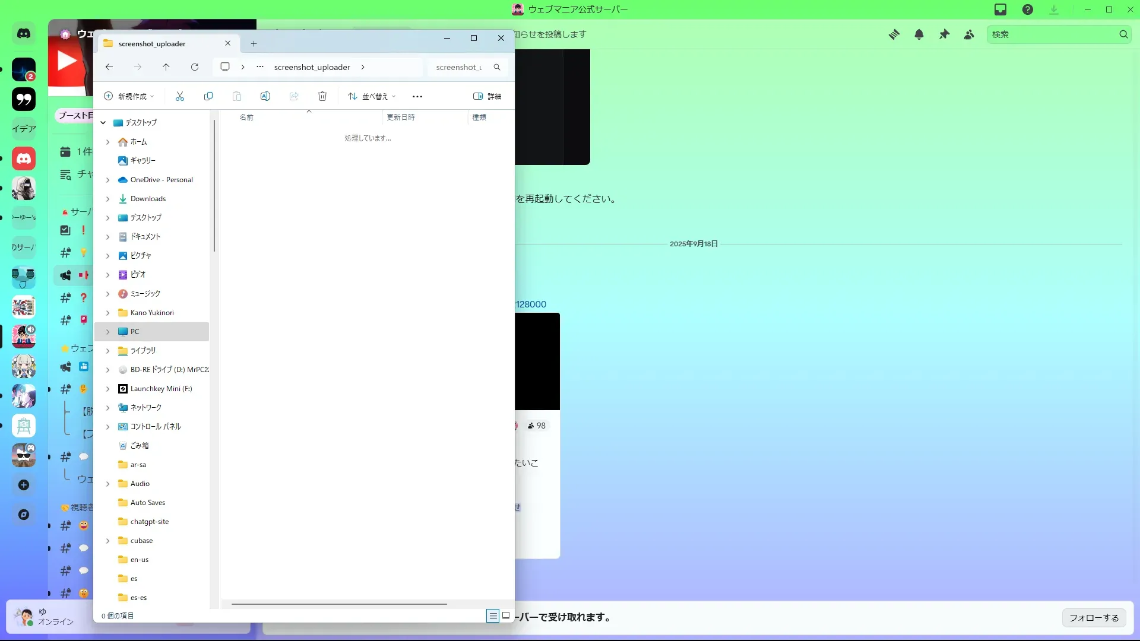Viewport: 1140px width, 641px height.
Task: Switch to details list view
Action: pos(493,615)
